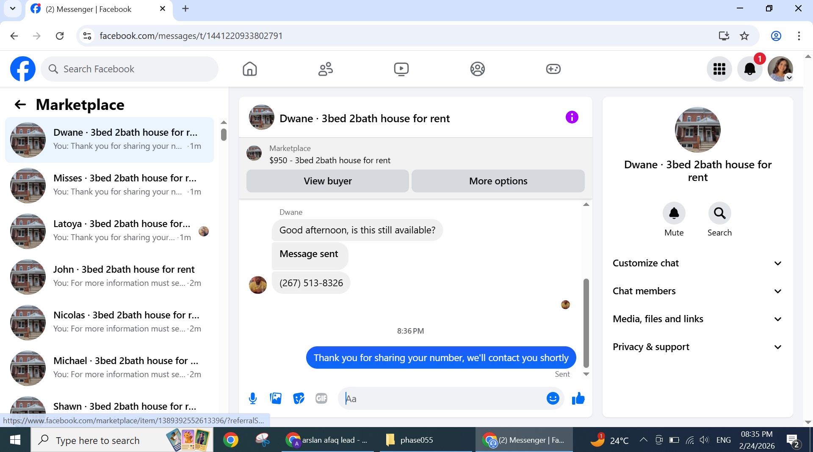The height and width of the screenshot is (452, 813).
Task: Open the Facebook logo home link
Action: pyautogui.click(x=23, y=69)
